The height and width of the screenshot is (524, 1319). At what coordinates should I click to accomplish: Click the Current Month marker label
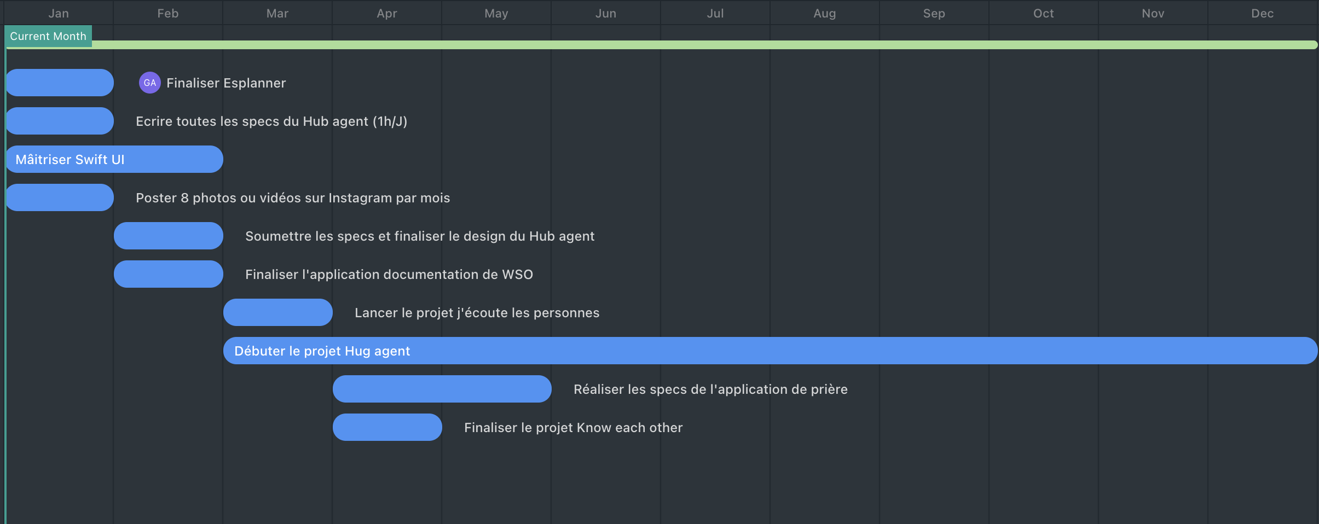click(48, 36)
